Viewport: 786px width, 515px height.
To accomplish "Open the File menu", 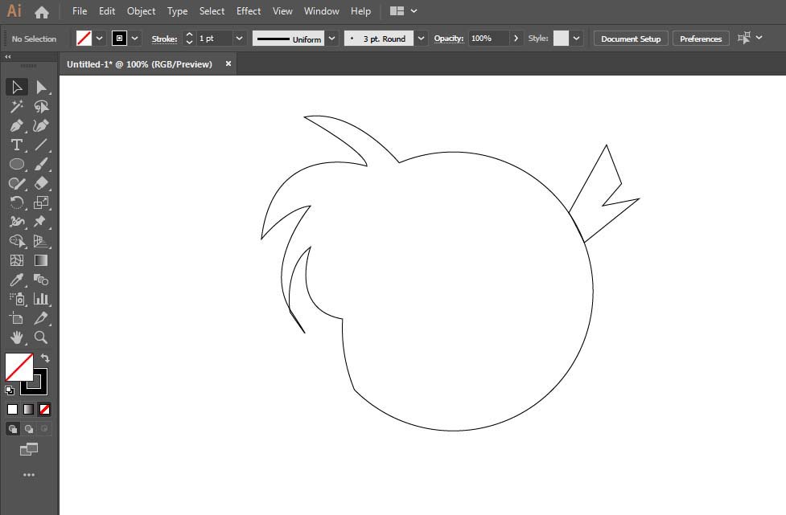I will coord(80,11).
